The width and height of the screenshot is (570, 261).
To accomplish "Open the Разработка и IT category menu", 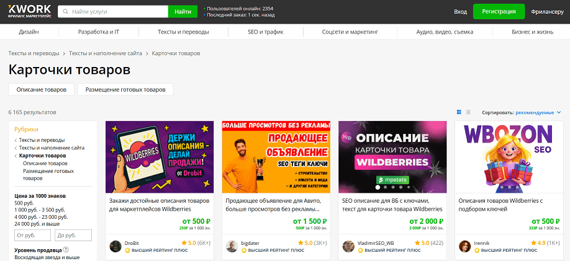I will click(99, 32).
